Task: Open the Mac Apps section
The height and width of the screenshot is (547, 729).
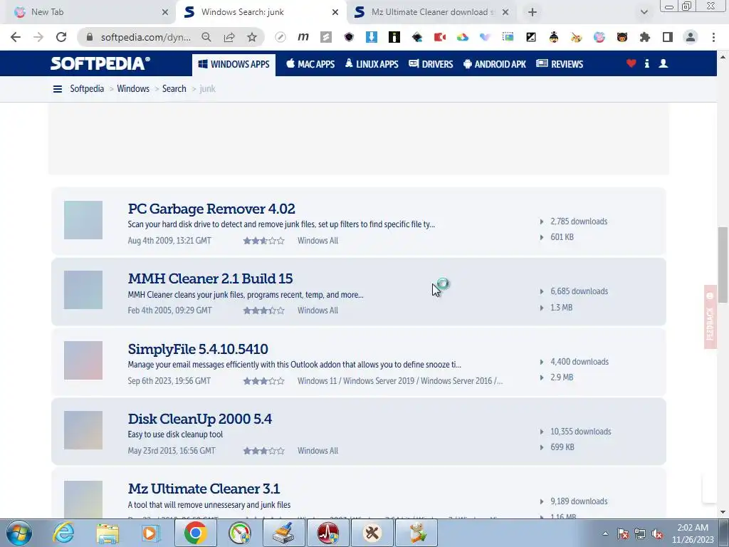Action: click(x=310, y=64)
